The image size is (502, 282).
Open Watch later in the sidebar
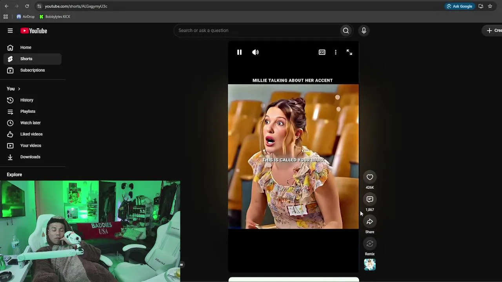click(33, 123)
